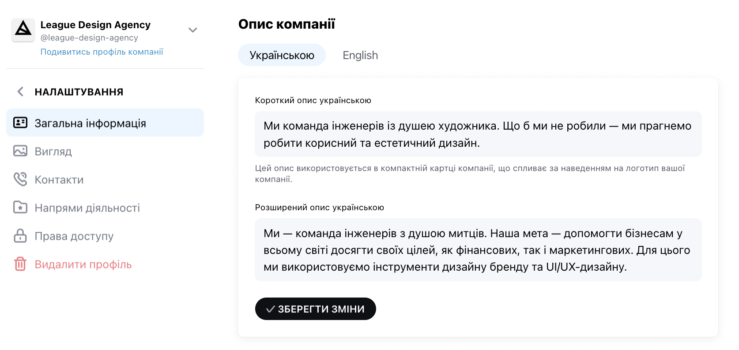Click the League Design Agency logo icon
The height and width of the screenshot is (350, 739).
23,30
